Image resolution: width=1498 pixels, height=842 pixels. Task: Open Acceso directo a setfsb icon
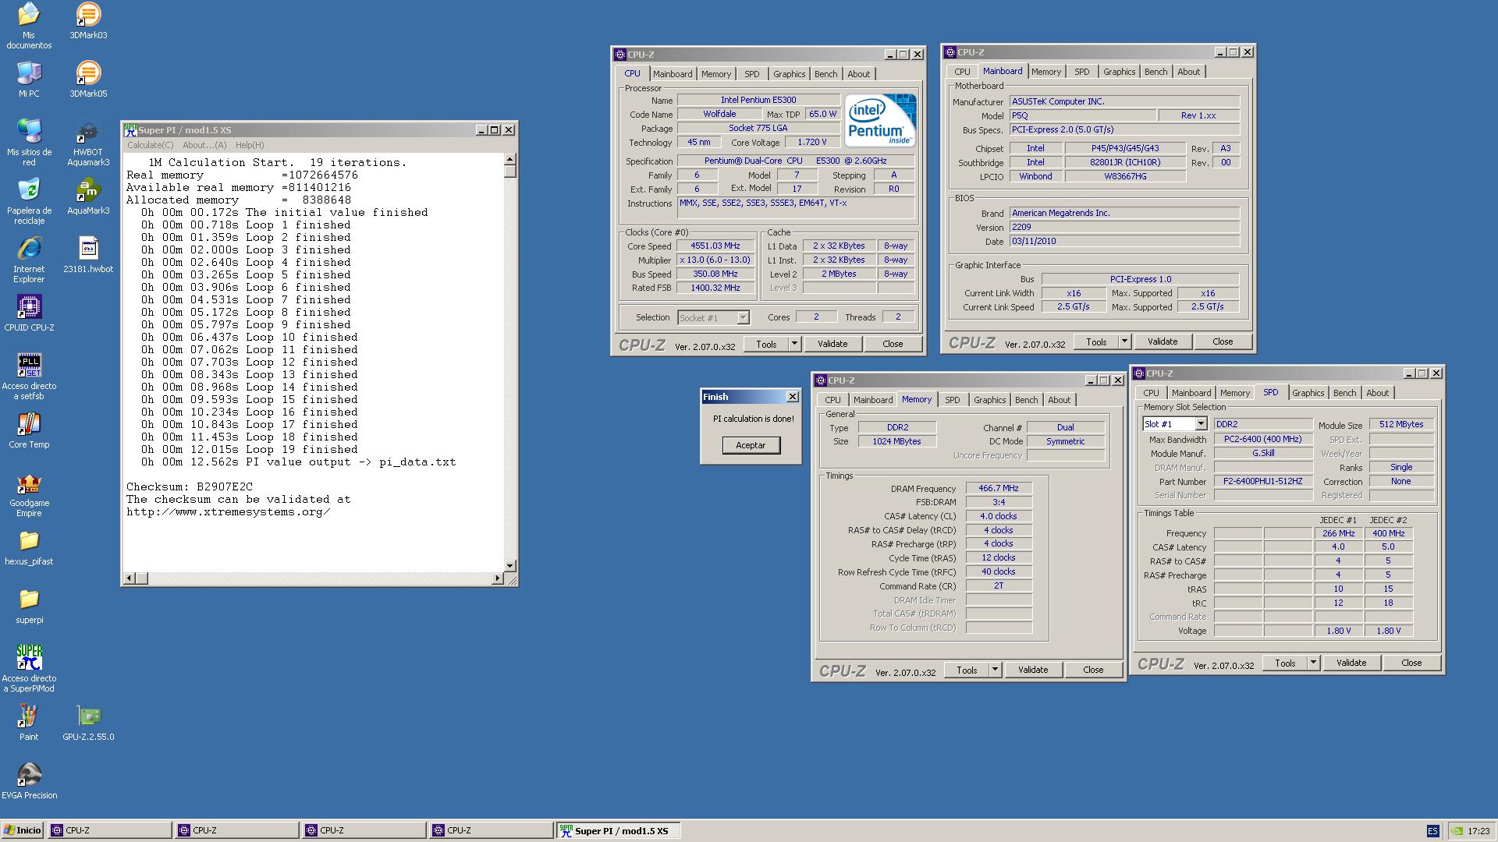(x=29, y=376)
